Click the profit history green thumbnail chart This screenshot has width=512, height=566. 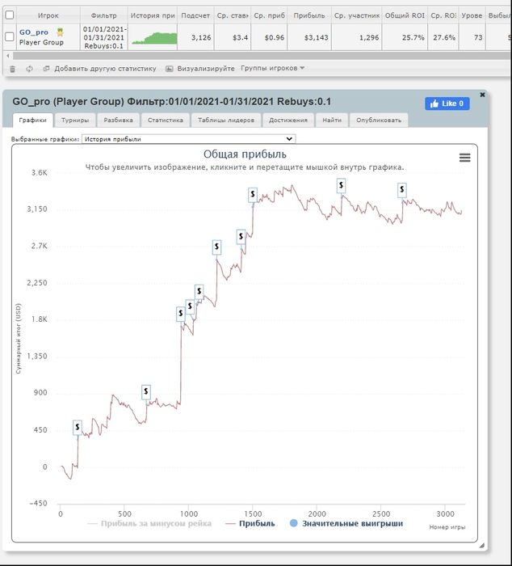(154, 38)
